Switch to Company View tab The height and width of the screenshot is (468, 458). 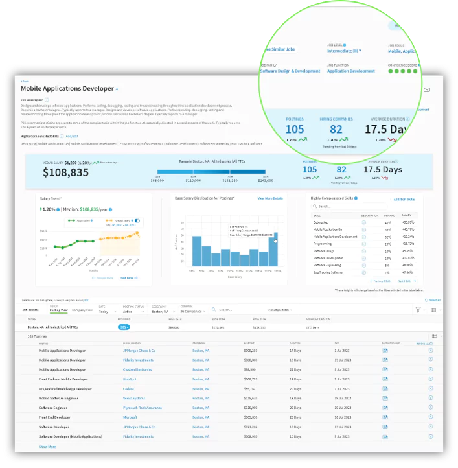tap(82, 310)
